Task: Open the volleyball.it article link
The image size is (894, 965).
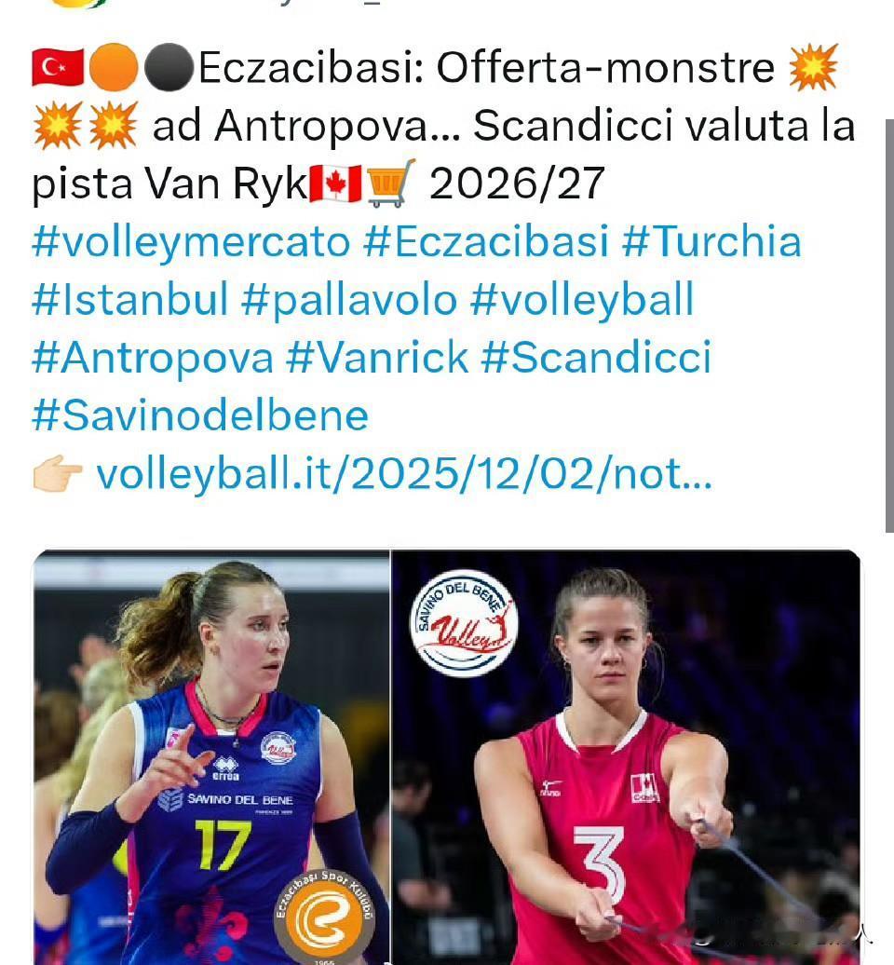Action: 404,474
